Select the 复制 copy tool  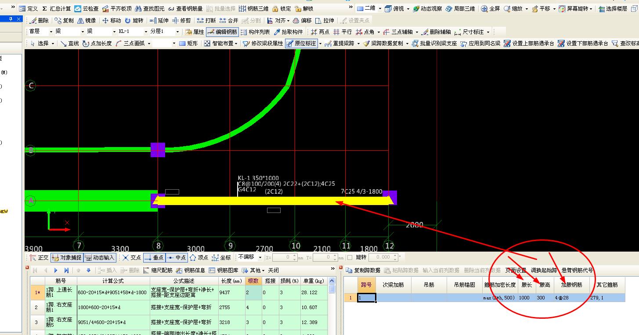tap(64, 20)
